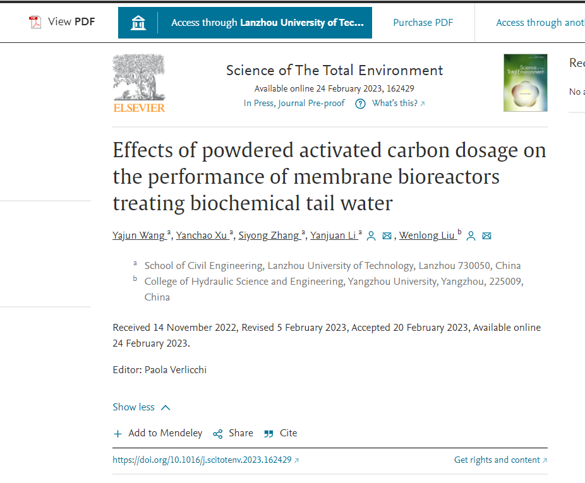Screen dimensions: 585x483
Task: Open Science of The Total Environment journal link
Action: click(x=335, y=70)
